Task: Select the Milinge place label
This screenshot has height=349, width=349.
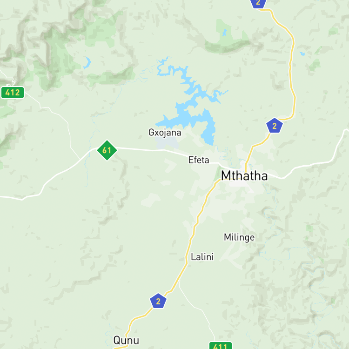Action: [239, 237]
